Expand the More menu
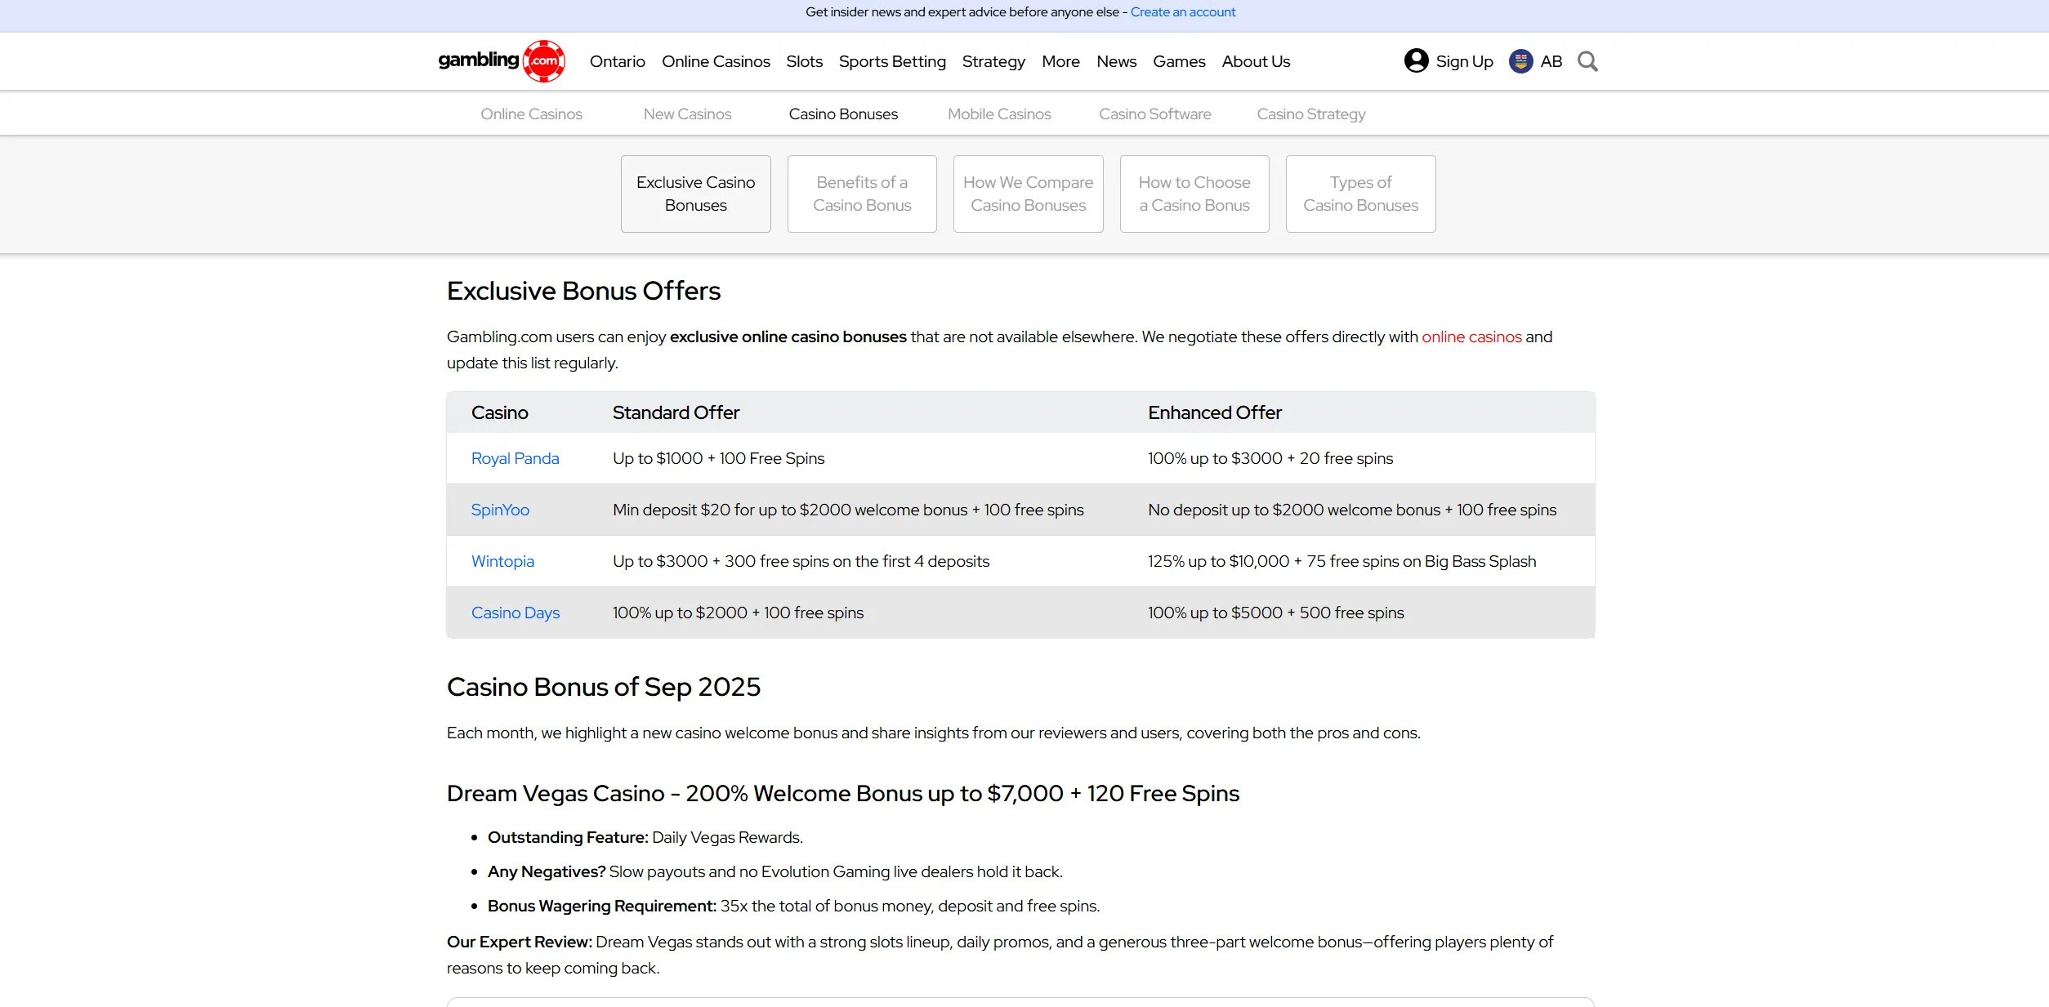 pyautogui.click(x=1060, y=61)
